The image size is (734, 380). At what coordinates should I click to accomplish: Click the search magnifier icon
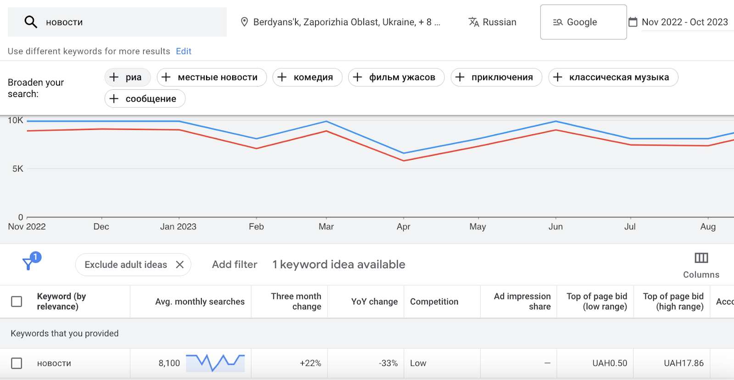click(30, 22)
